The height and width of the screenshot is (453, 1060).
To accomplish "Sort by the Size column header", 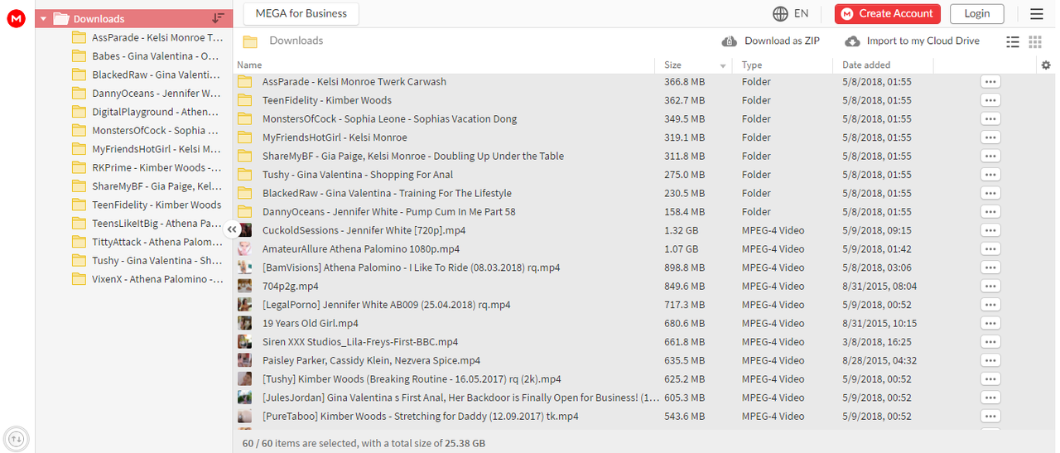I will click(672, 65).
